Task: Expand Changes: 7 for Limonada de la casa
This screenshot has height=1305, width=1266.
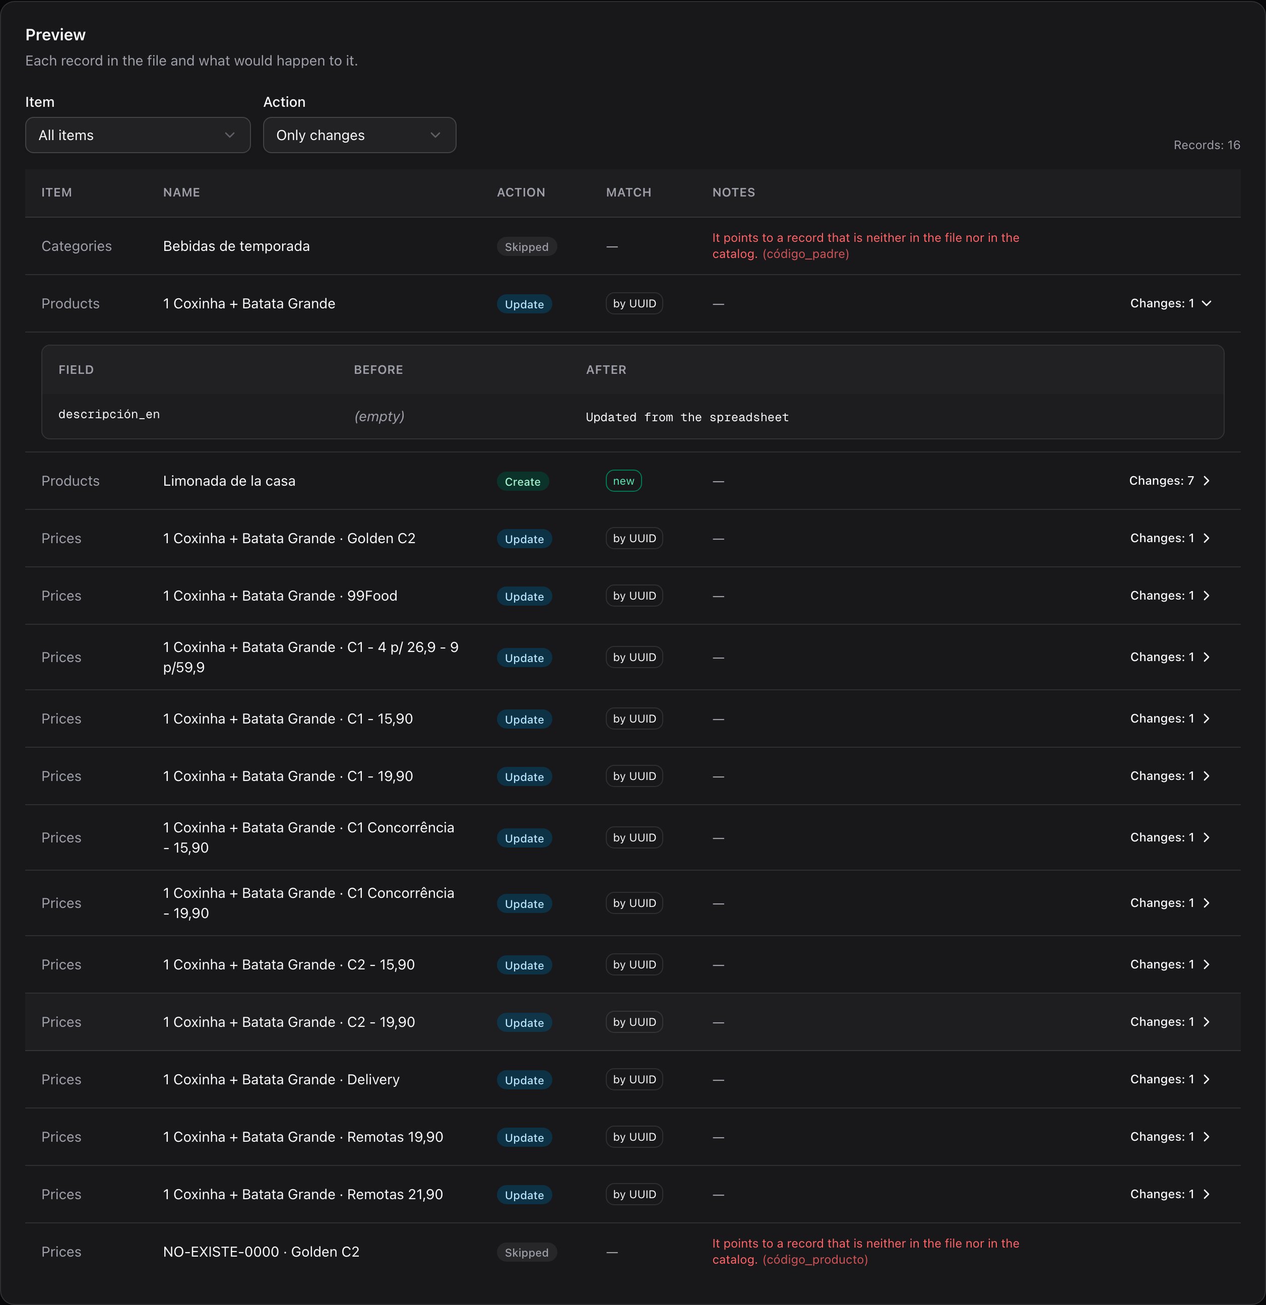Action: coord(1169,481)
